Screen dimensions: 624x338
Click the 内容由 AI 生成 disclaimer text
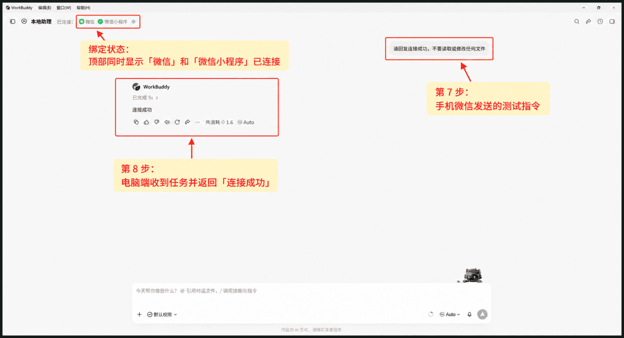(311, 330)
